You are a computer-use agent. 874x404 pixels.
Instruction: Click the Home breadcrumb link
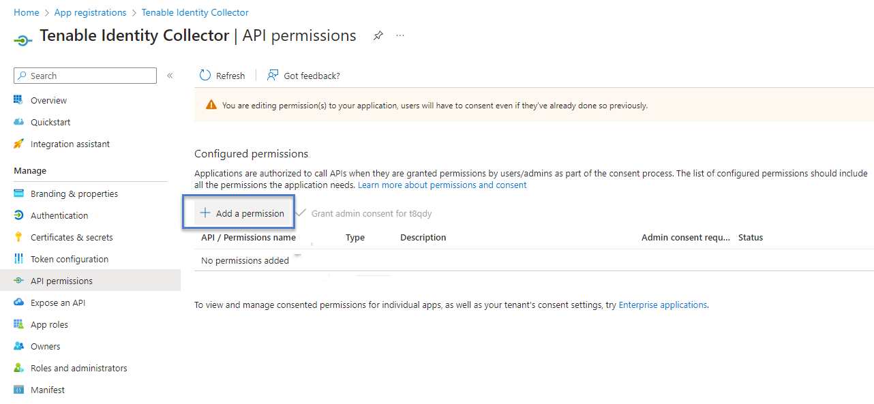26,12
